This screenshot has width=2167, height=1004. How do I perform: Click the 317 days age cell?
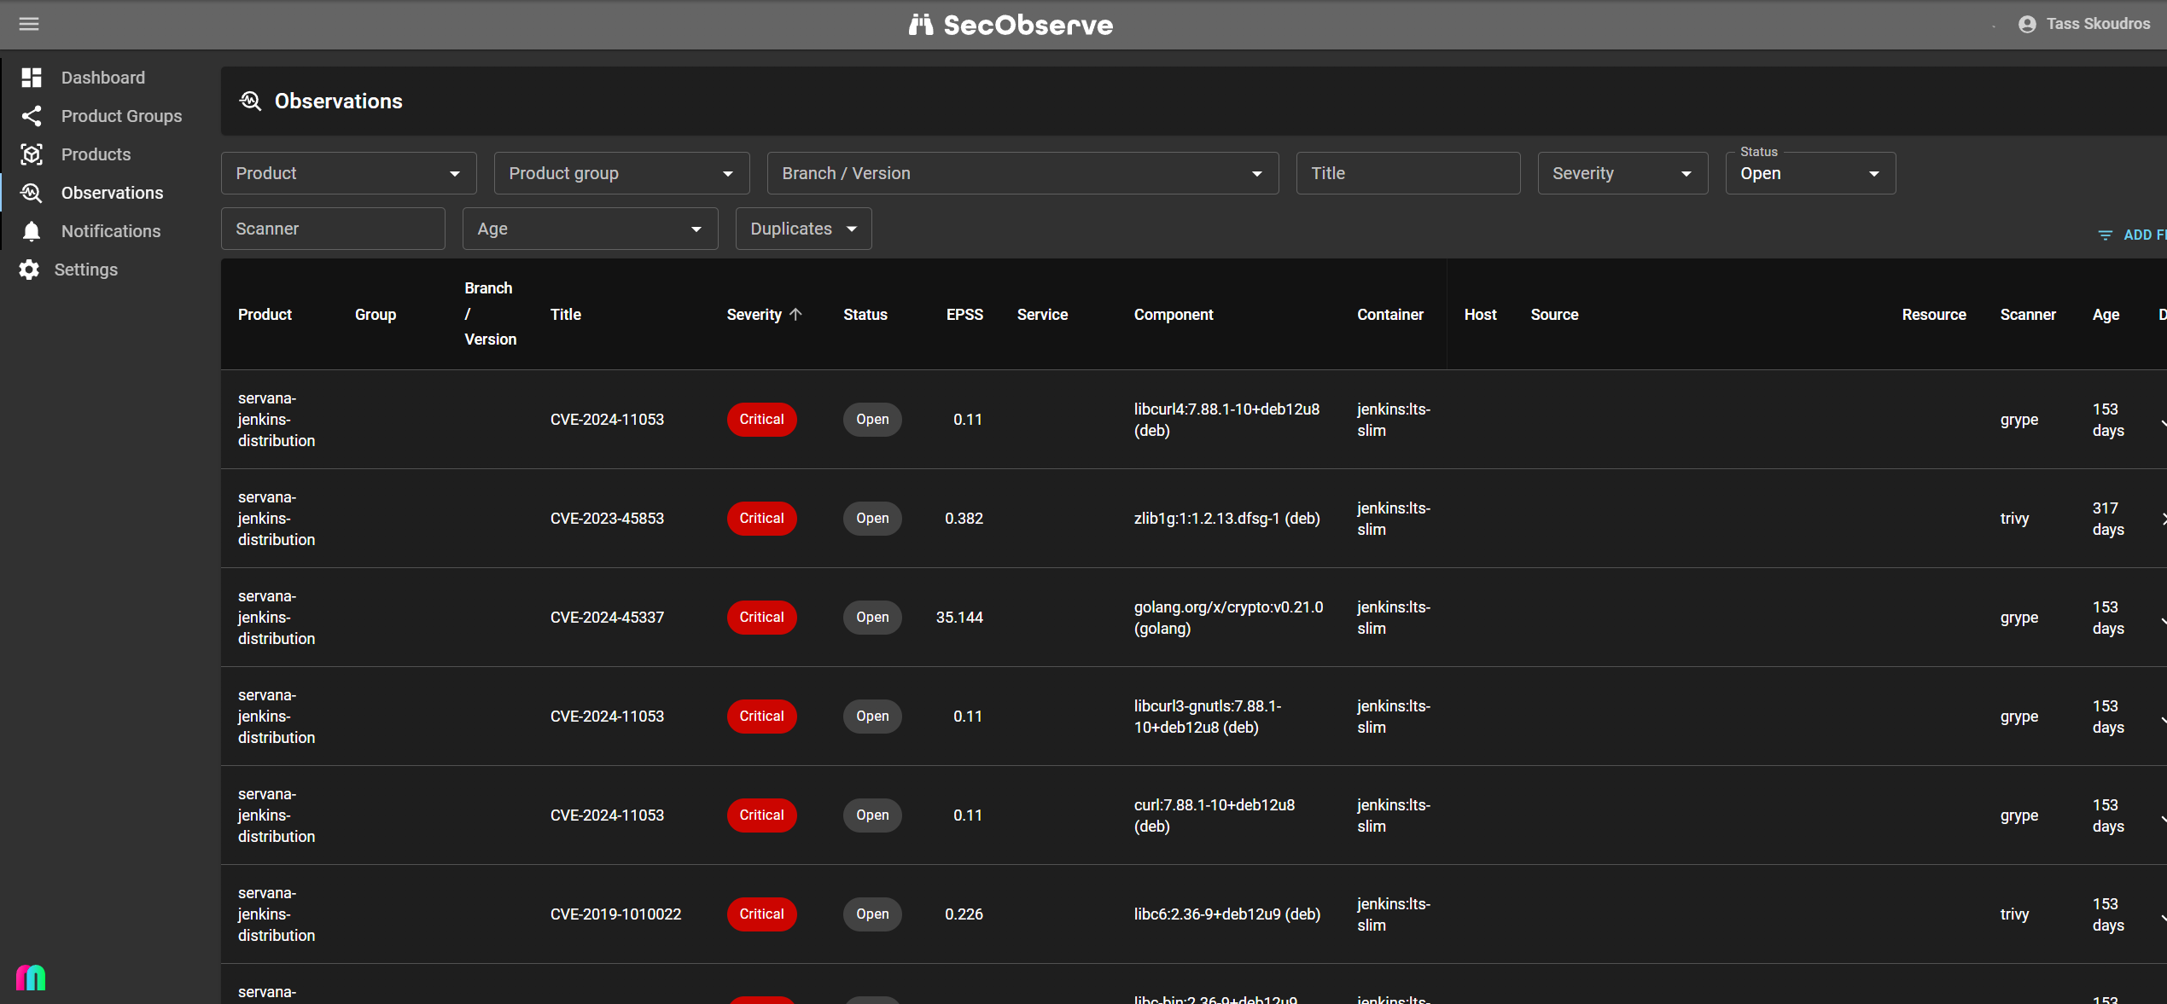pyautogui.click(x=2107, y=518)
